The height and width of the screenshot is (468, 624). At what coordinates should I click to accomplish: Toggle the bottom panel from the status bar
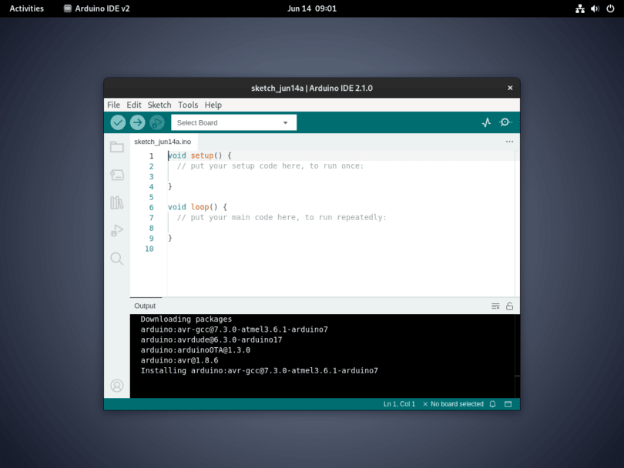click(509, 403)
